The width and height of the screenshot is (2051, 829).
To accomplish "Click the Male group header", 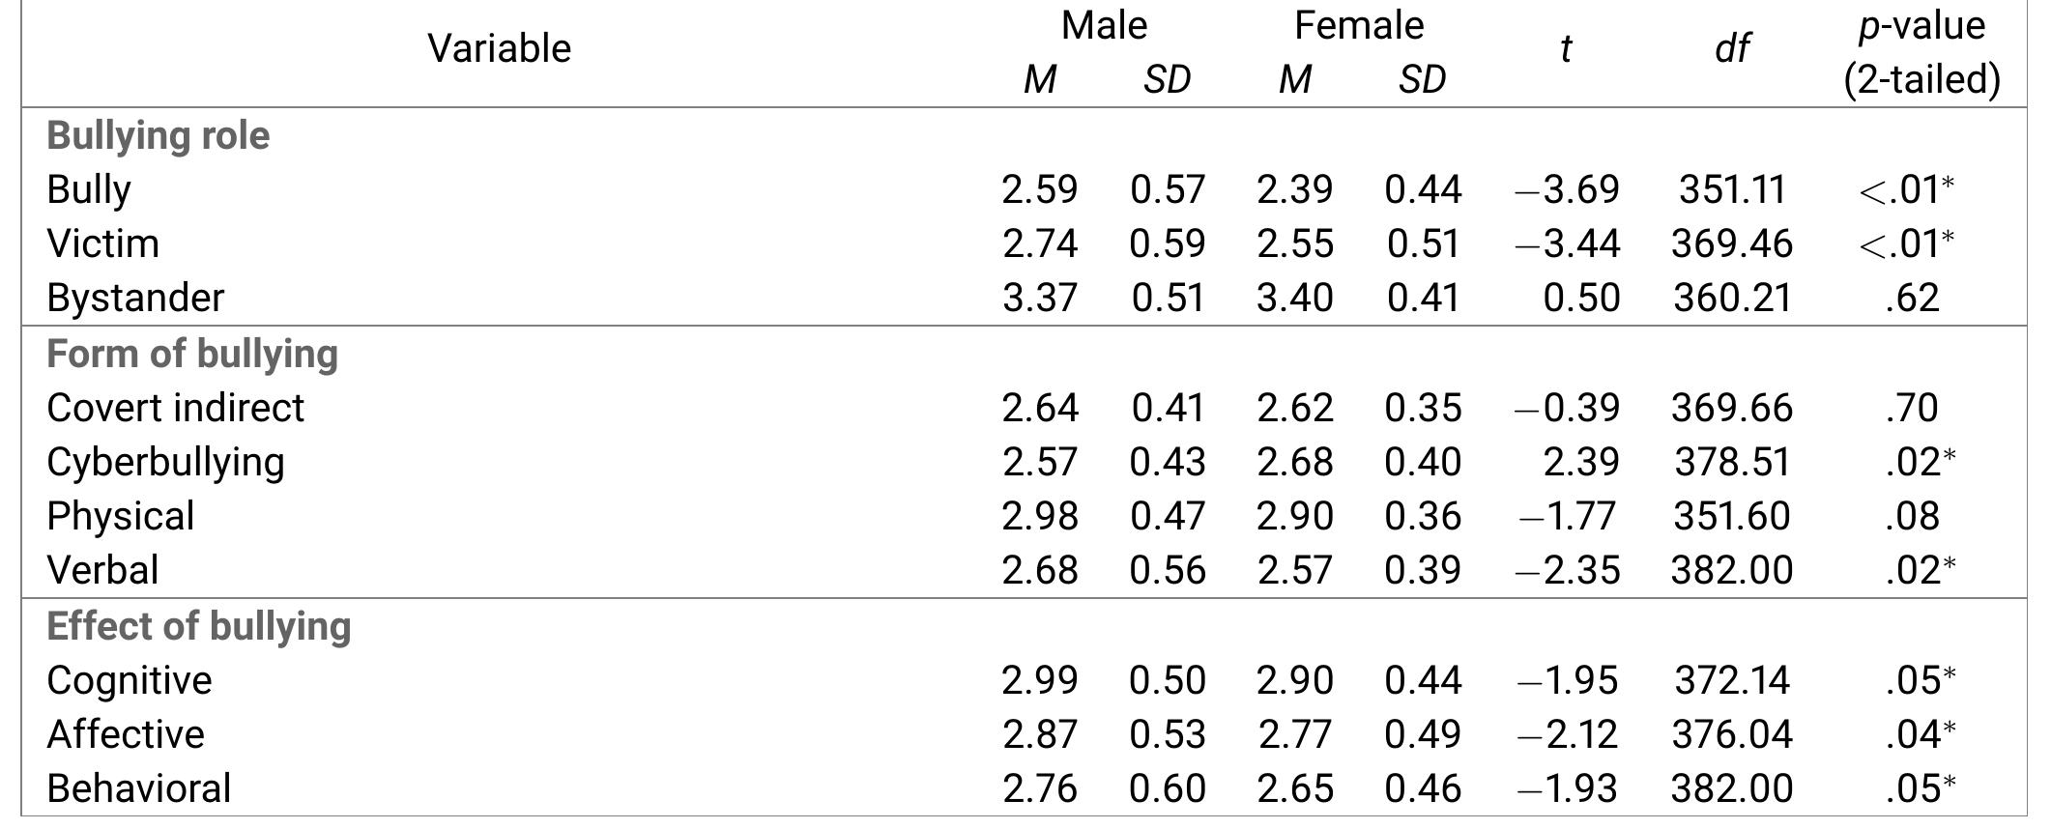I will tap(1104, 25).
